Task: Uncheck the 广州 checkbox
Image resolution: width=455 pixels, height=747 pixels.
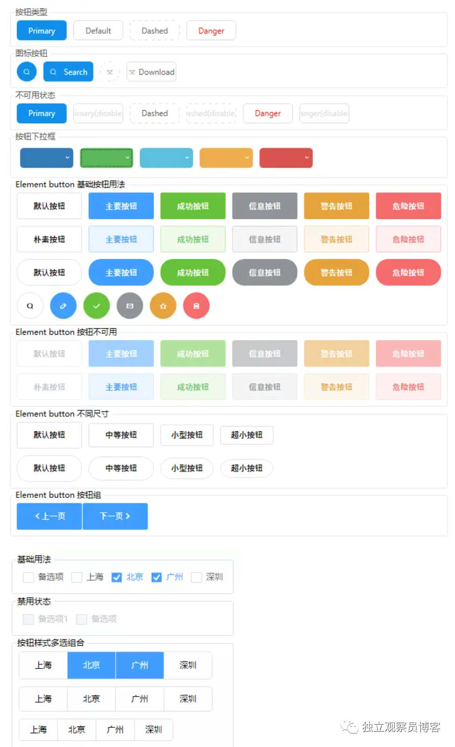Action: tap(156, 577)
